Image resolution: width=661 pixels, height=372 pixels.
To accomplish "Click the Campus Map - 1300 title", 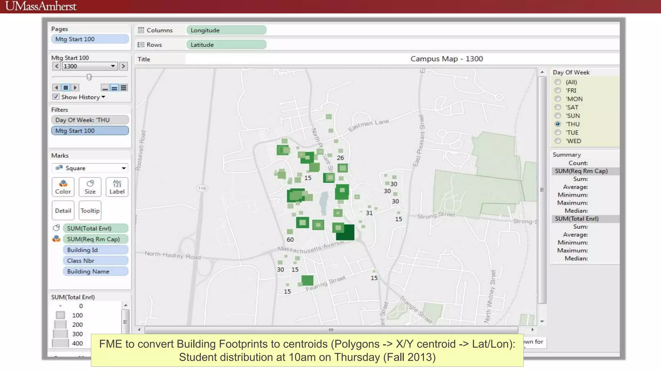I will pyautogui.click(x=446, y=59).
